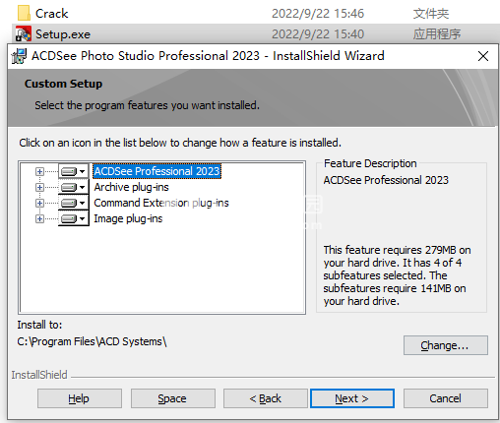
Task: Click the Crack folder icon
Action: point(24,13)
